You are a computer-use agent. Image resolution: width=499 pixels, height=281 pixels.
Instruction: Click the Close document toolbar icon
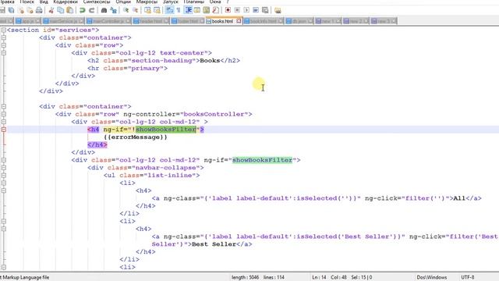point(21,10)
